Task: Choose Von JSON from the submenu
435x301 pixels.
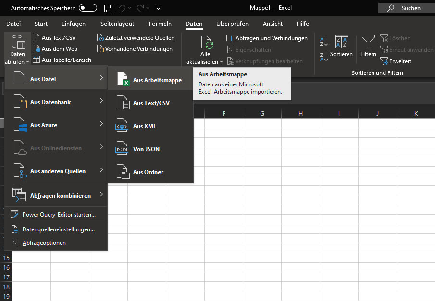Action: (x=150, y=148)
